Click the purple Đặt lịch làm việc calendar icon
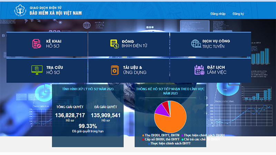The width and height of the screenshot is (276, 155). [x=199, y=70]
